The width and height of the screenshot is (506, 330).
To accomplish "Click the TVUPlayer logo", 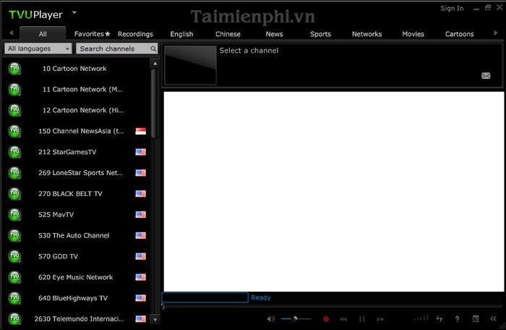I will (x=35, y=14).
